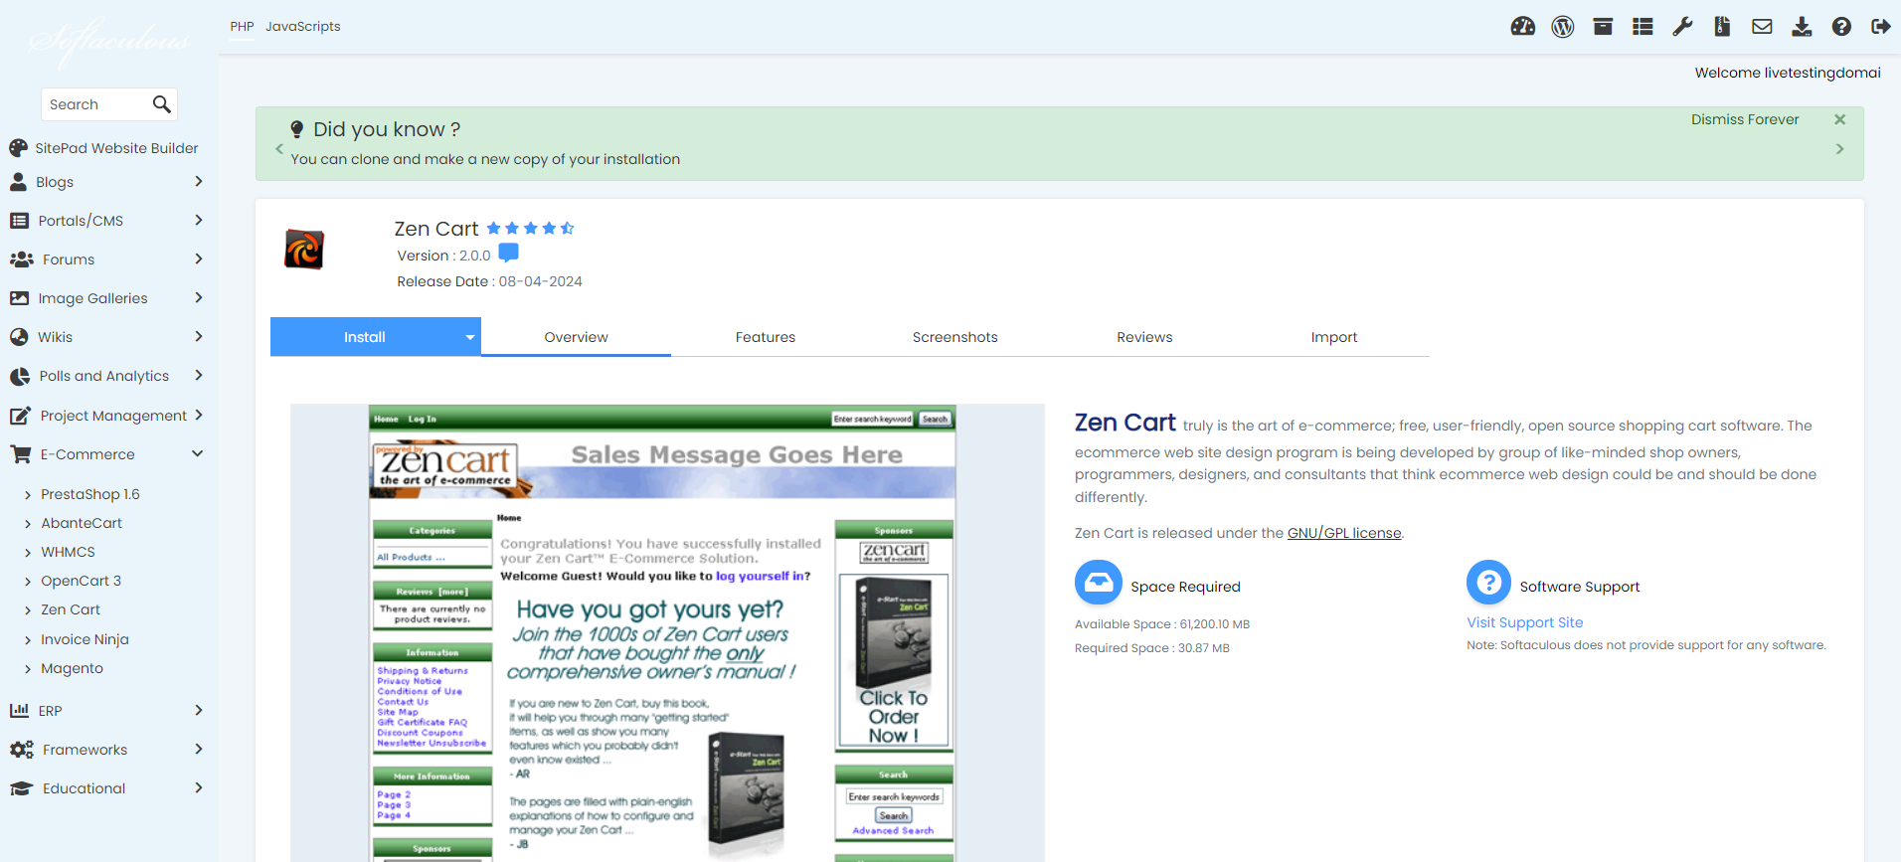Collapse the E-Commerce category
The image size is (1901, 862).
pos(105,454)
